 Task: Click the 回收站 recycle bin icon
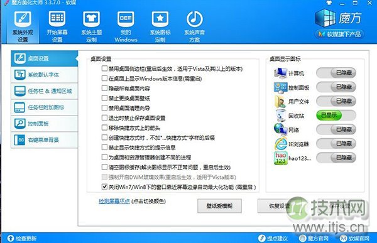280,116
